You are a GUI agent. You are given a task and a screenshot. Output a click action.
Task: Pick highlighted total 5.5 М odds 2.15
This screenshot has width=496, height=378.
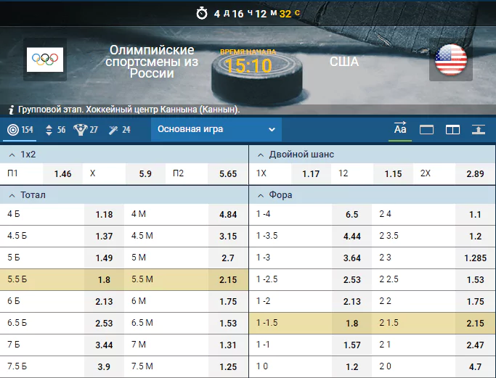click(x=228, y=280)
